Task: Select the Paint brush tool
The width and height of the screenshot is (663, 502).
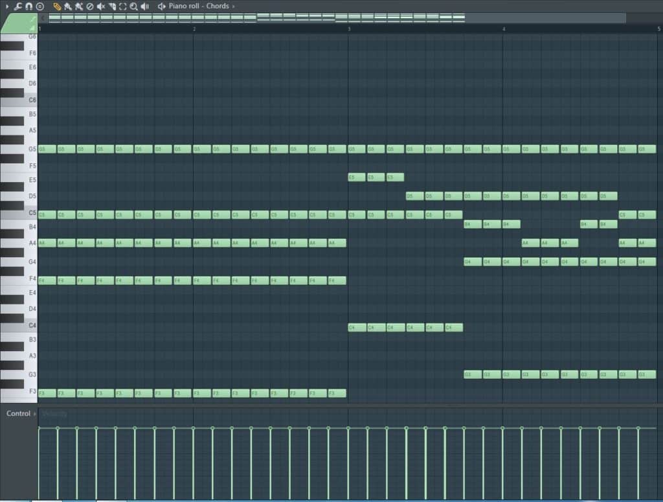Action: pos(69,6)
